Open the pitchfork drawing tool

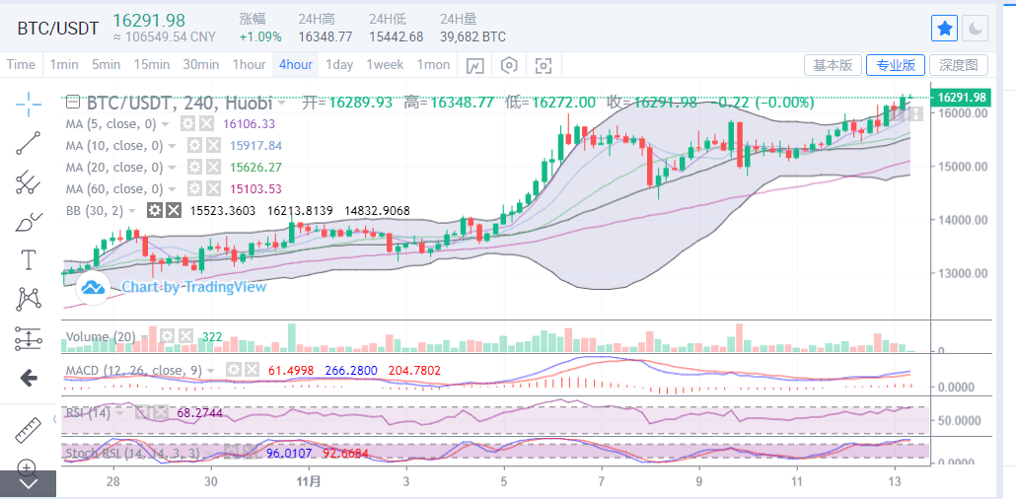point(28,182)
